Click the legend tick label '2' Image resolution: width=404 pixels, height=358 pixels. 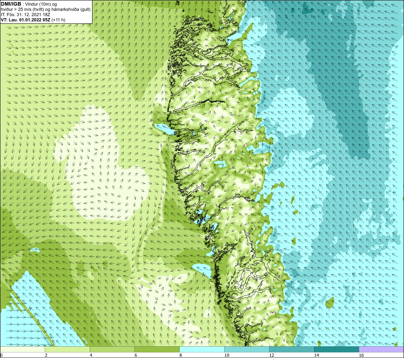point(46,355)
